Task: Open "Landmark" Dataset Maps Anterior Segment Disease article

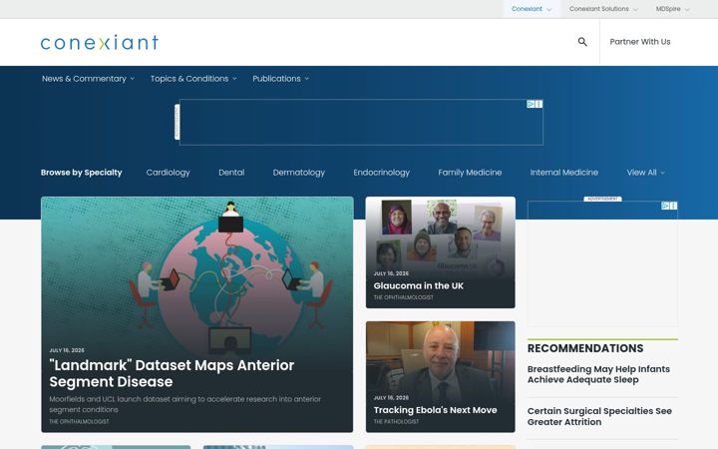Action: click(172, 373)
